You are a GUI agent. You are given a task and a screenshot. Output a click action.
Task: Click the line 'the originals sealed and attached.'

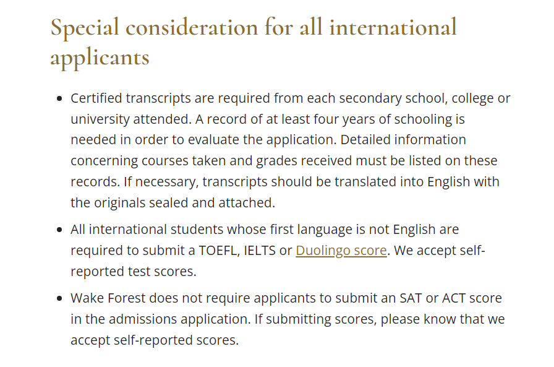(173, 202)
